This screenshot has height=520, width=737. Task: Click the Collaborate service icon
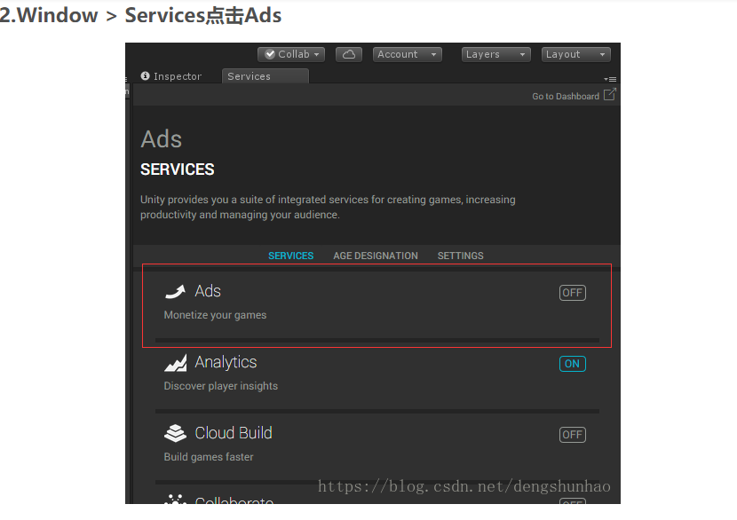click(x=175, y=500)
